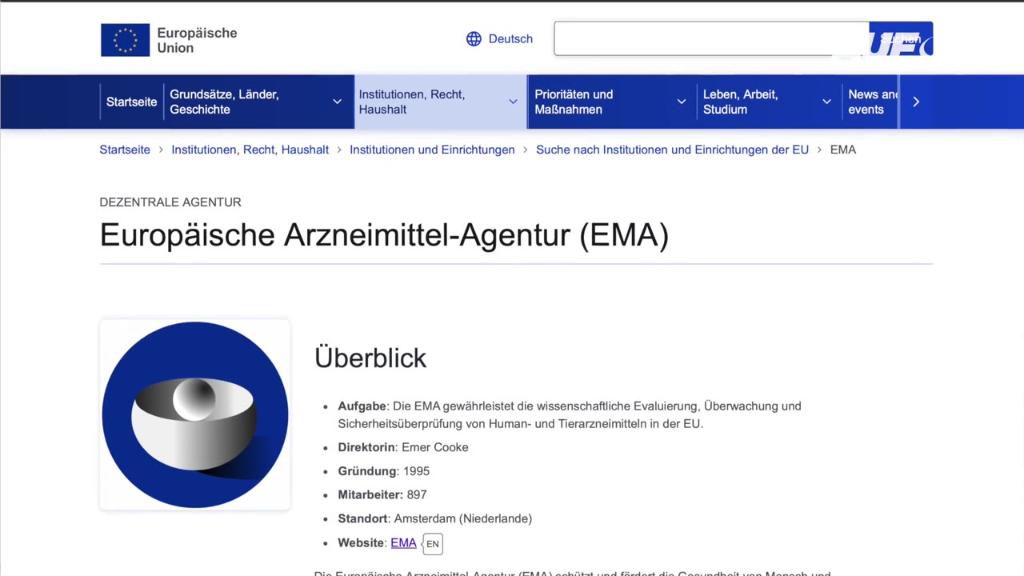This screenshot has height=576, width=1024.
Task: Click the Direktorin: Emer Cooke entry
Action: coord(403,447)
